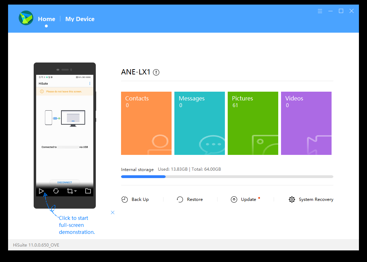Open the Contacts tile
This screenshot has width=367, height=262.
[x=146, y=123]
